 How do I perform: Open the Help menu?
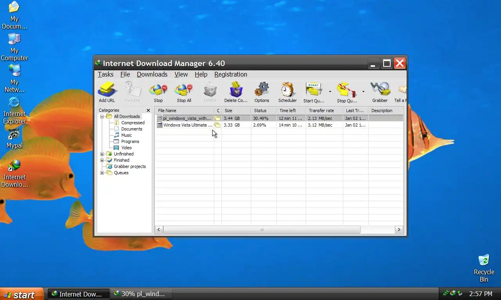(201, 74)
